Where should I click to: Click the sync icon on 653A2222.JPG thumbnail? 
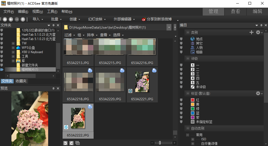(66, 127)
